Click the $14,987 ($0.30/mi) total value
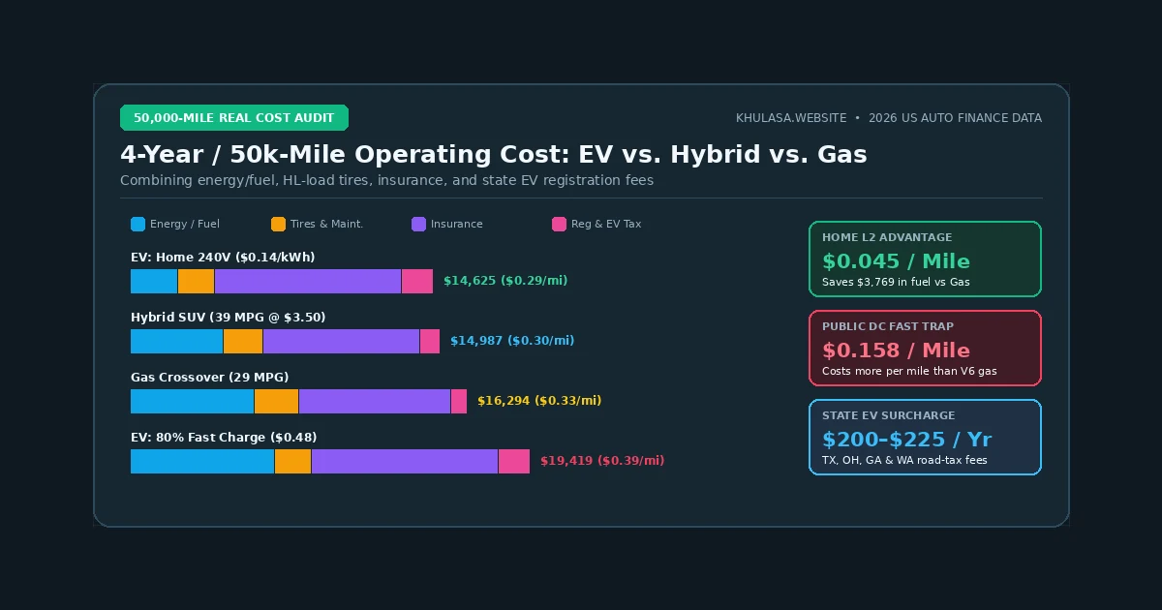This screenshot has height=610, width=1162. 512,341
